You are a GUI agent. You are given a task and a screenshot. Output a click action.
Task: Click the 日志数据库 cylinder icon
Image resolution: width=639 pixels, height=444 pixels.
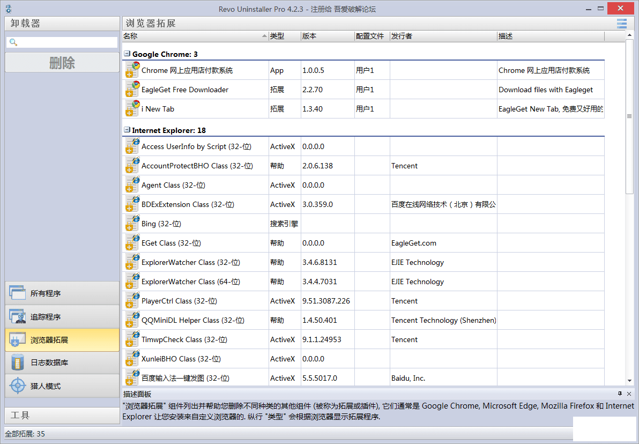[18, 362]
